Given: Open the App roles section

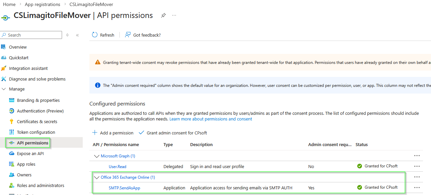Looking at the screenshot, I should 28,164.
